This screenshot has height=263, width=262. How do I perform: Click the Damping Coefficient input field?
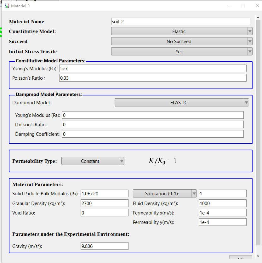click(x=153, y=134)
